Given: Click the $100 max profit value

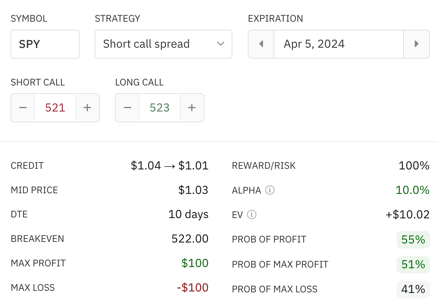Looking at the screenshot, I should 195,263.
